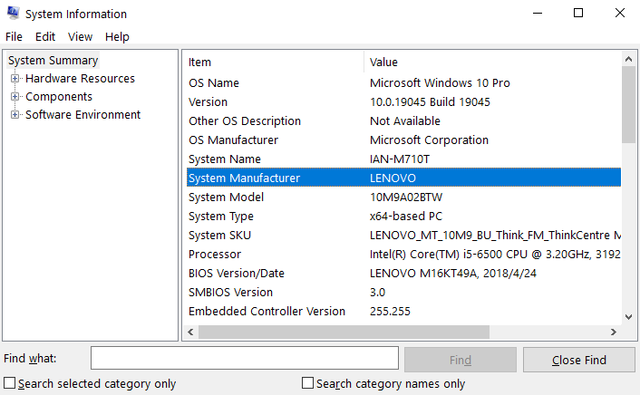
Task: Click the Close Find button
Action: click(x=578, y=360)
